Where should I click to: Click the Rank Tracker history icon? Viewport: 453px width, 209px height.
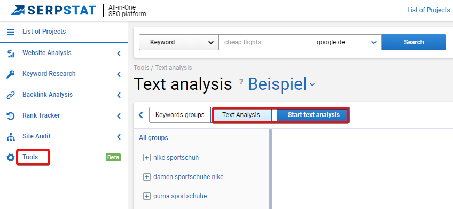[11, 116]
